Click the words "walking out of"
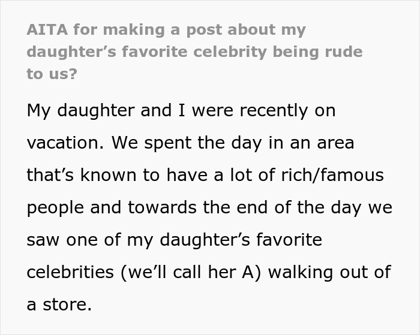This screenshot has height=335, width=420. coord(329,273)
